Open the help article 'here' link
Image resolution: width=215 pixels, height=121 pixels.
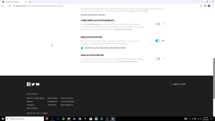(x=146, y=11)
